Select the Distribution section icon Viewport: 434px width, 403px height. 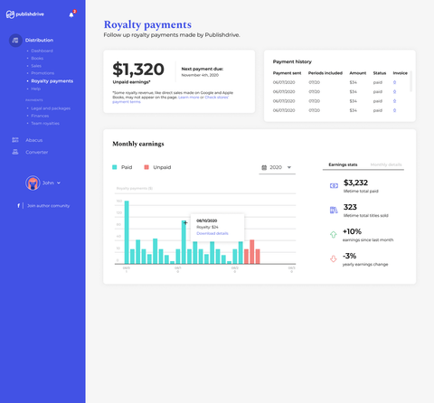point(15,40)
